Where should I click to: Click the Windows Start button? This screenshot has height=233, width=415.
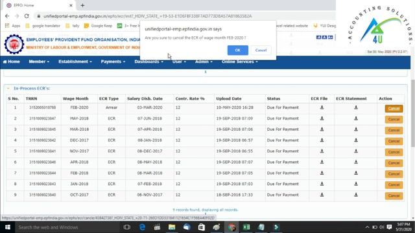point(7,227)
